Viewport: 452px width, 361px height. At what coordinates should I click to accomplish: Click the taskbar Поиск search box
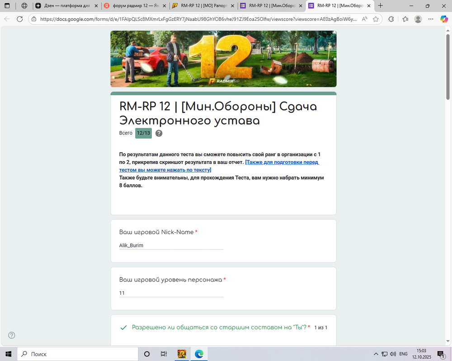pos(78,354)
